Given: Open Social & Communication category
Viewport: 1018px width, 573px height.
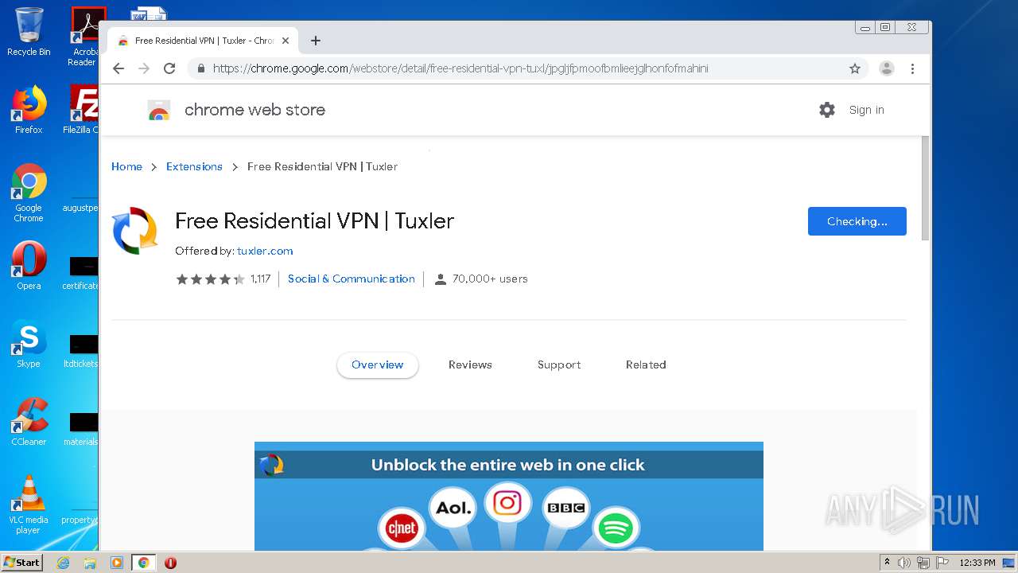Looking at the screenshot, I should point(352,279).
